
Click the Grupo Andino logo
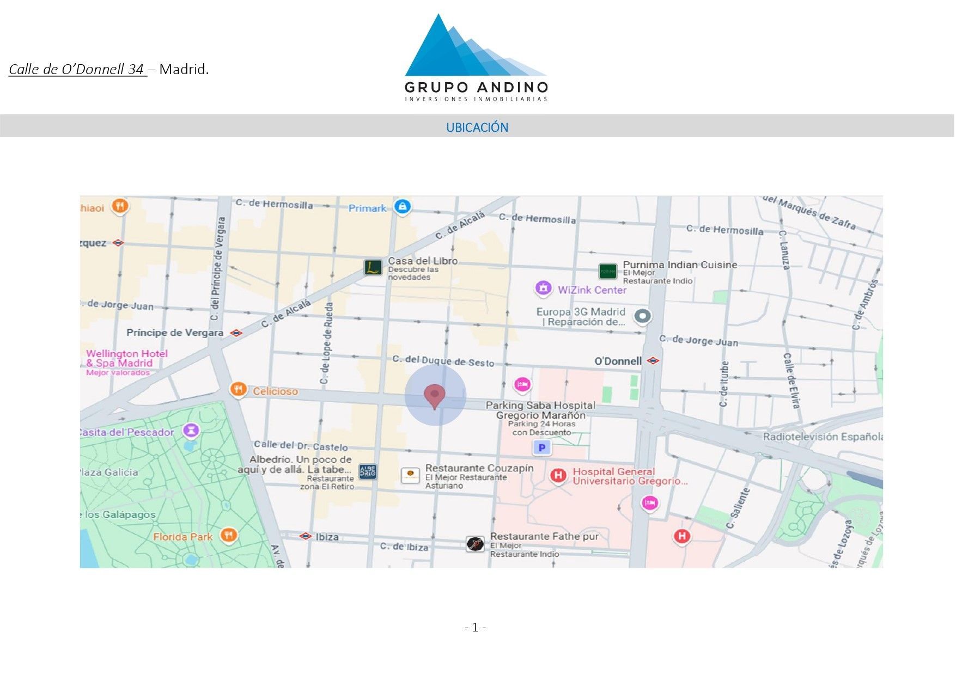pos(476,58)
